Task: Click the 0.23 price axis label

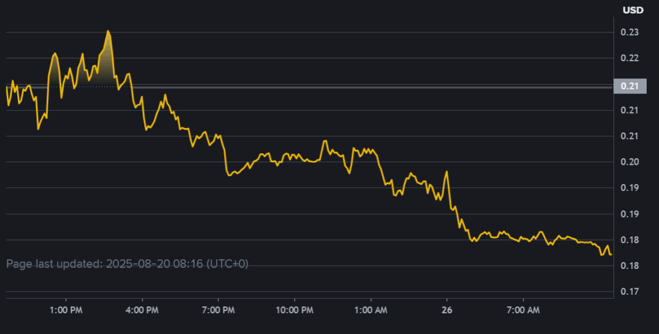Action: tap(629, 32)
